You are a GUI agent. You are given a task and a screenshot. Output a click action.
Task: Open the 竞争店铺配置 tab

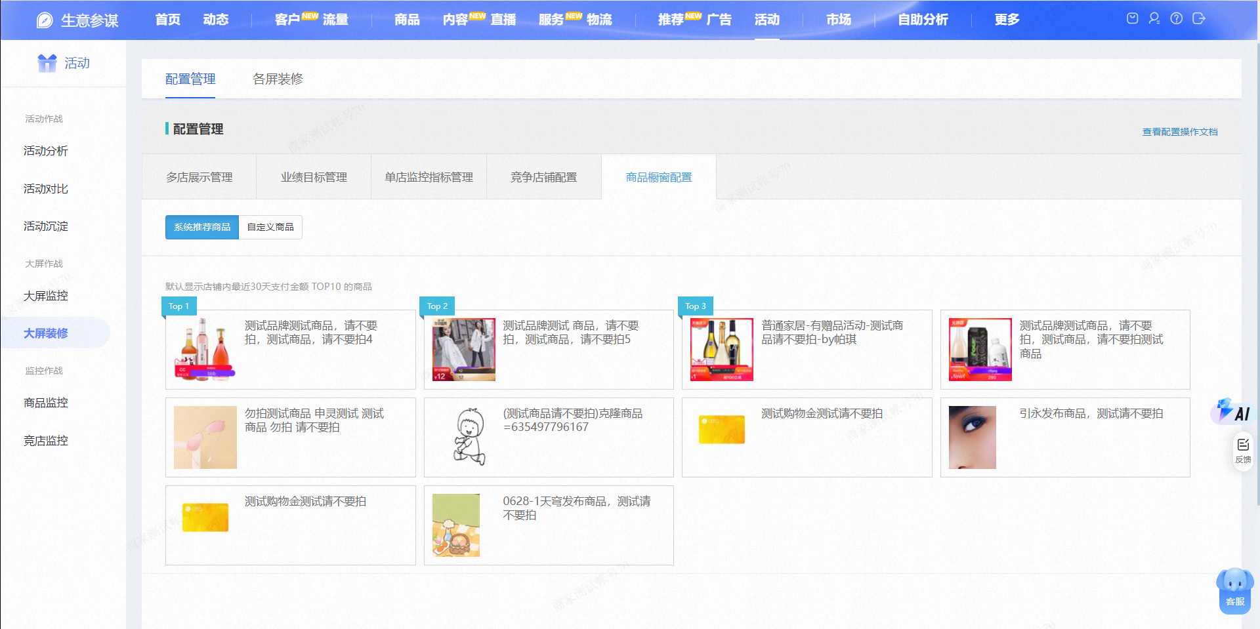coord(544,177)
